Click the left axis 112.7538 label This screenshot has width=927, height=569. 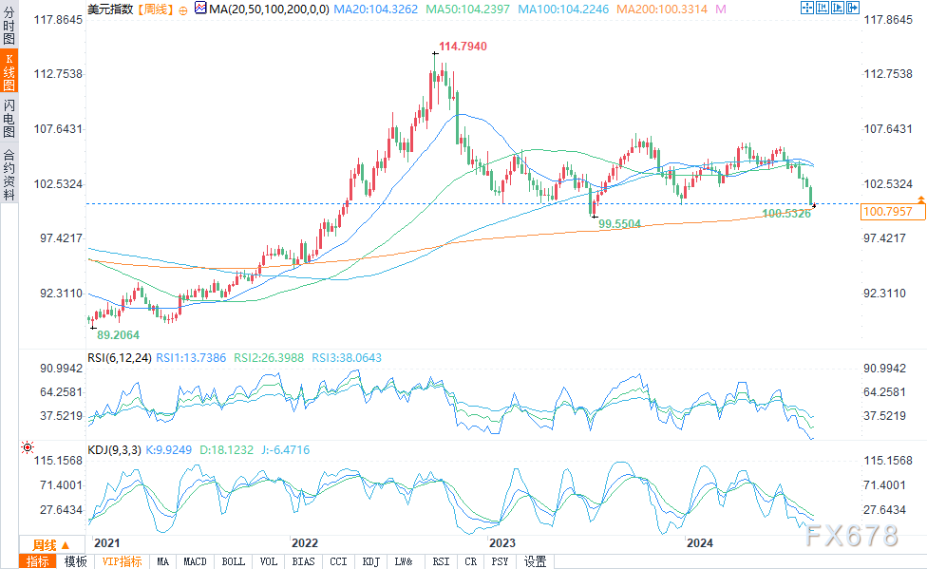coord(58,74)
